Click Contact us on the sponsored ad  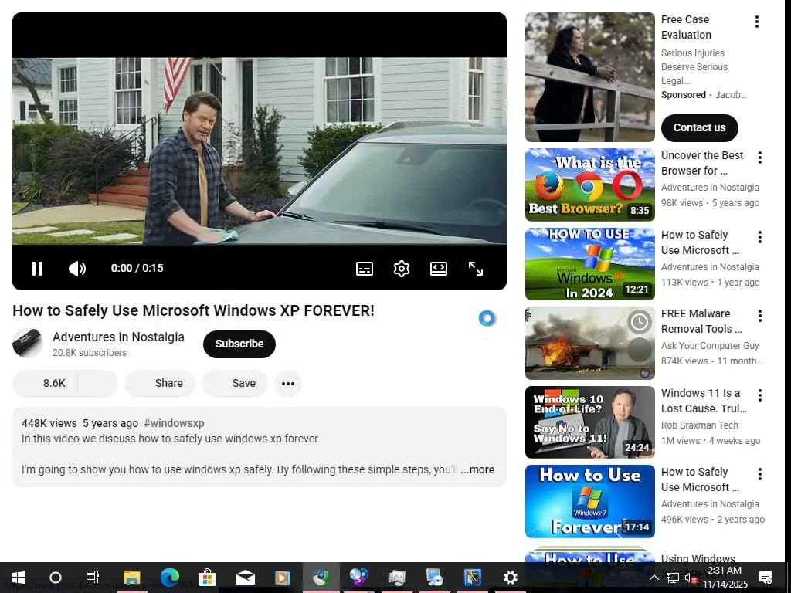[699, 127]
